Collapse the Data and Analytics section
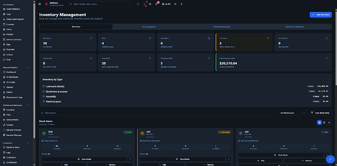The width and height of the screenshot is (337, 166). coord(28,67)
